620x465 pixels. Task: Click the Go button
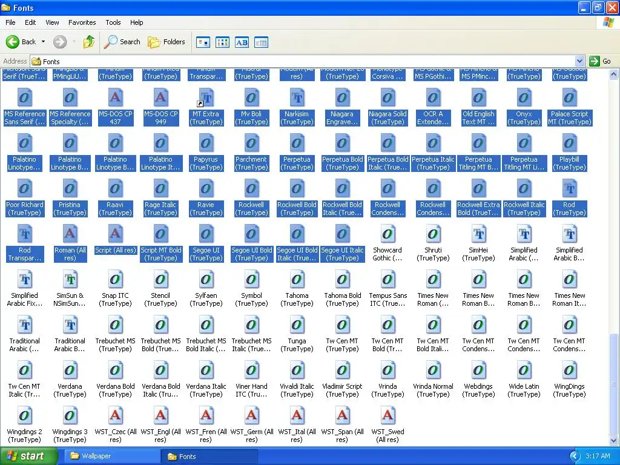(x=600, y=61)
